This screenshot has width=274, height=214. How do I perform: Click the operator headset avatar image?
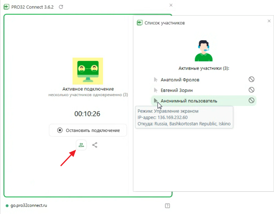coord(204,50)
